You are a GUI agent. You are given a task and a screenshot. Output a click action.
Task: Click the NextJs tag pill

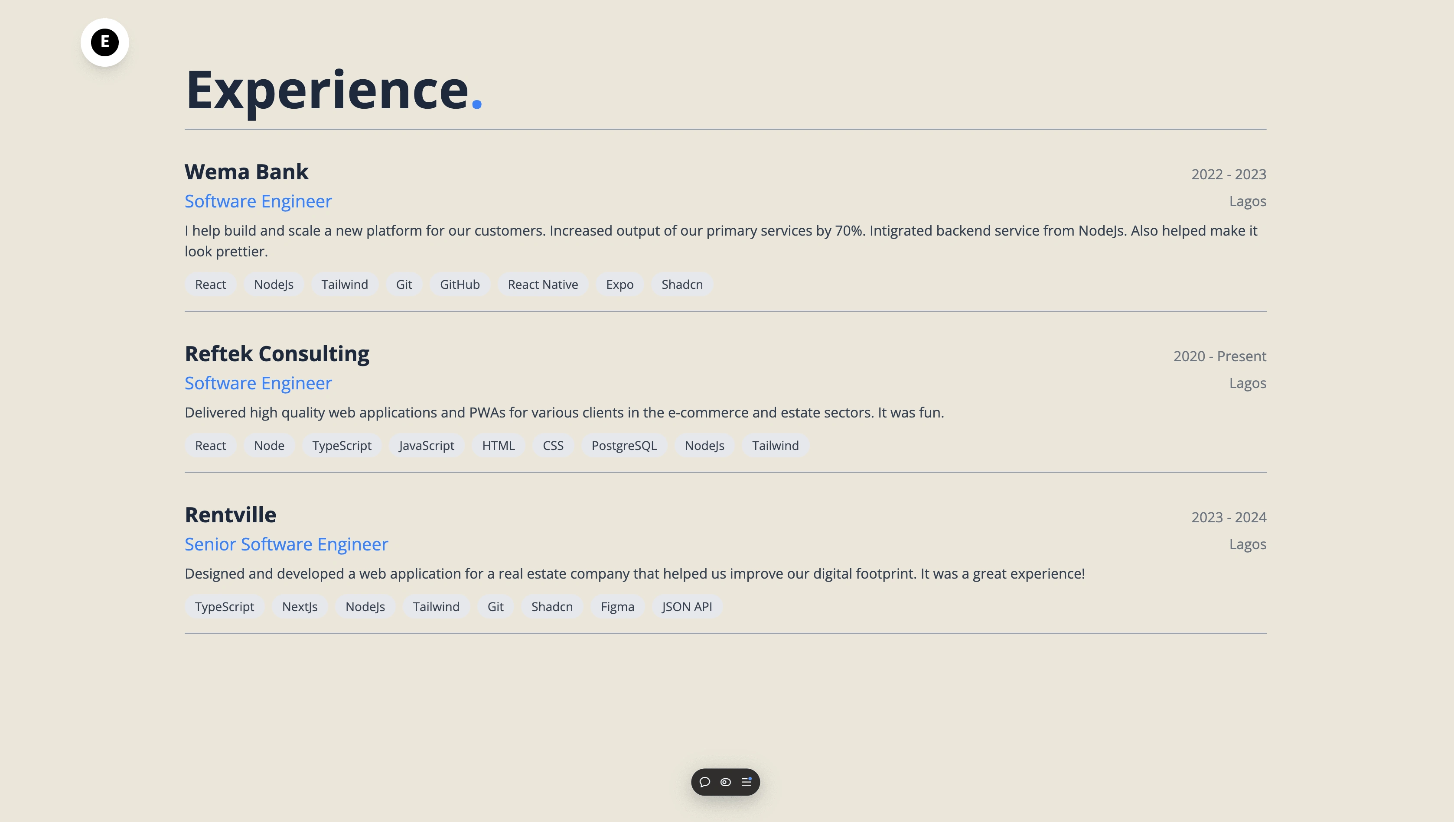(300, 607)
